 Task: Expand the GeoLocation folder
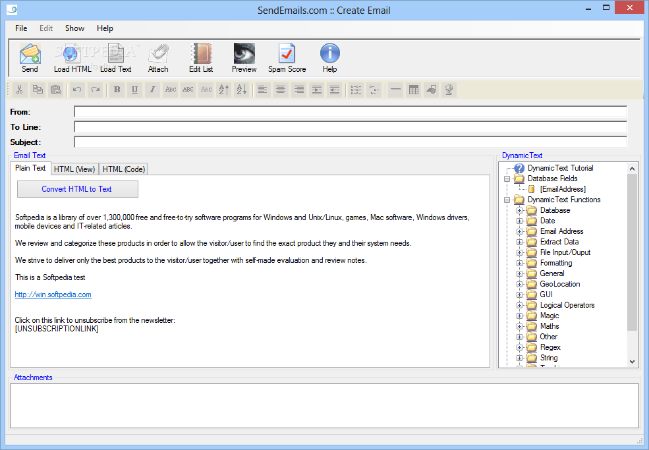tap(519, 285)
